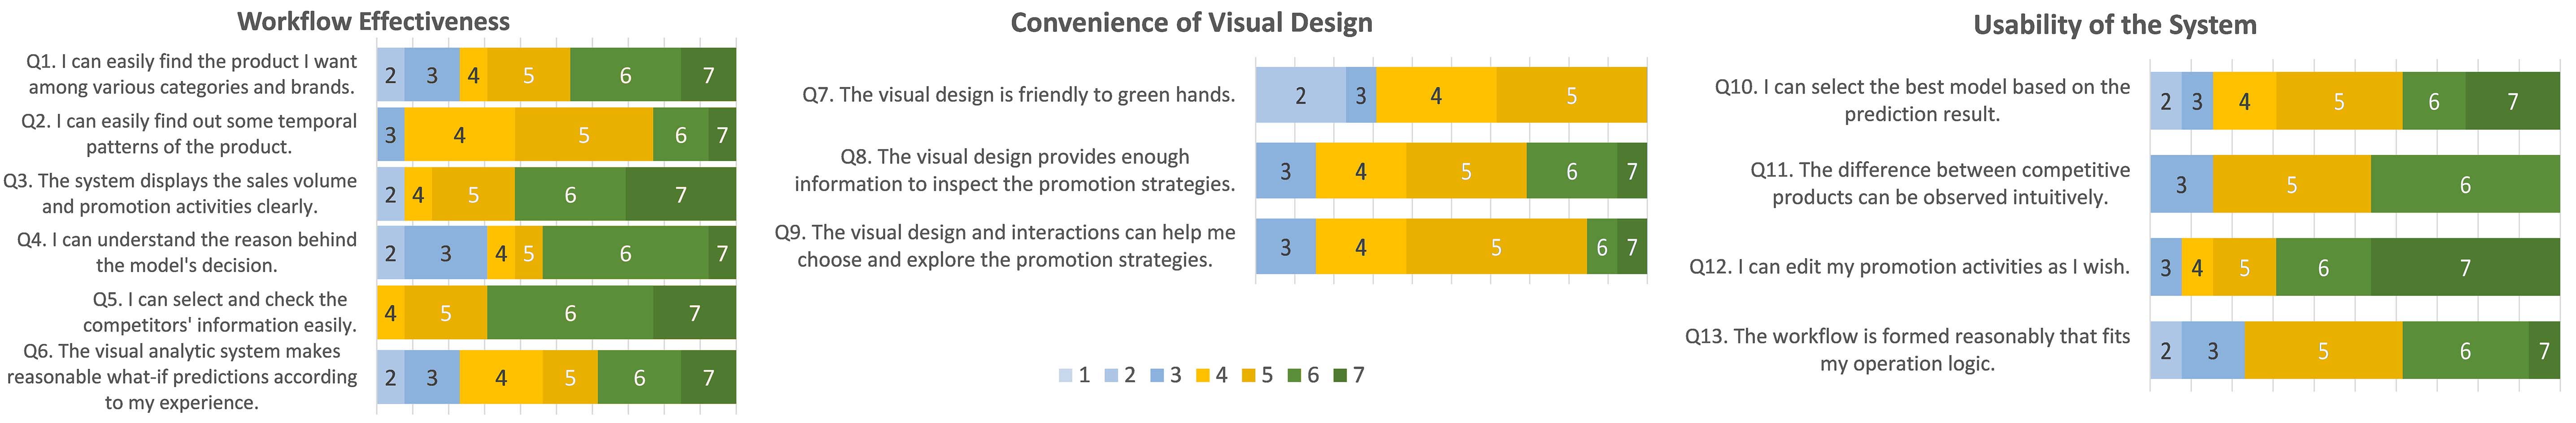Click legend swatch for rating 7

pos(1341,375)
